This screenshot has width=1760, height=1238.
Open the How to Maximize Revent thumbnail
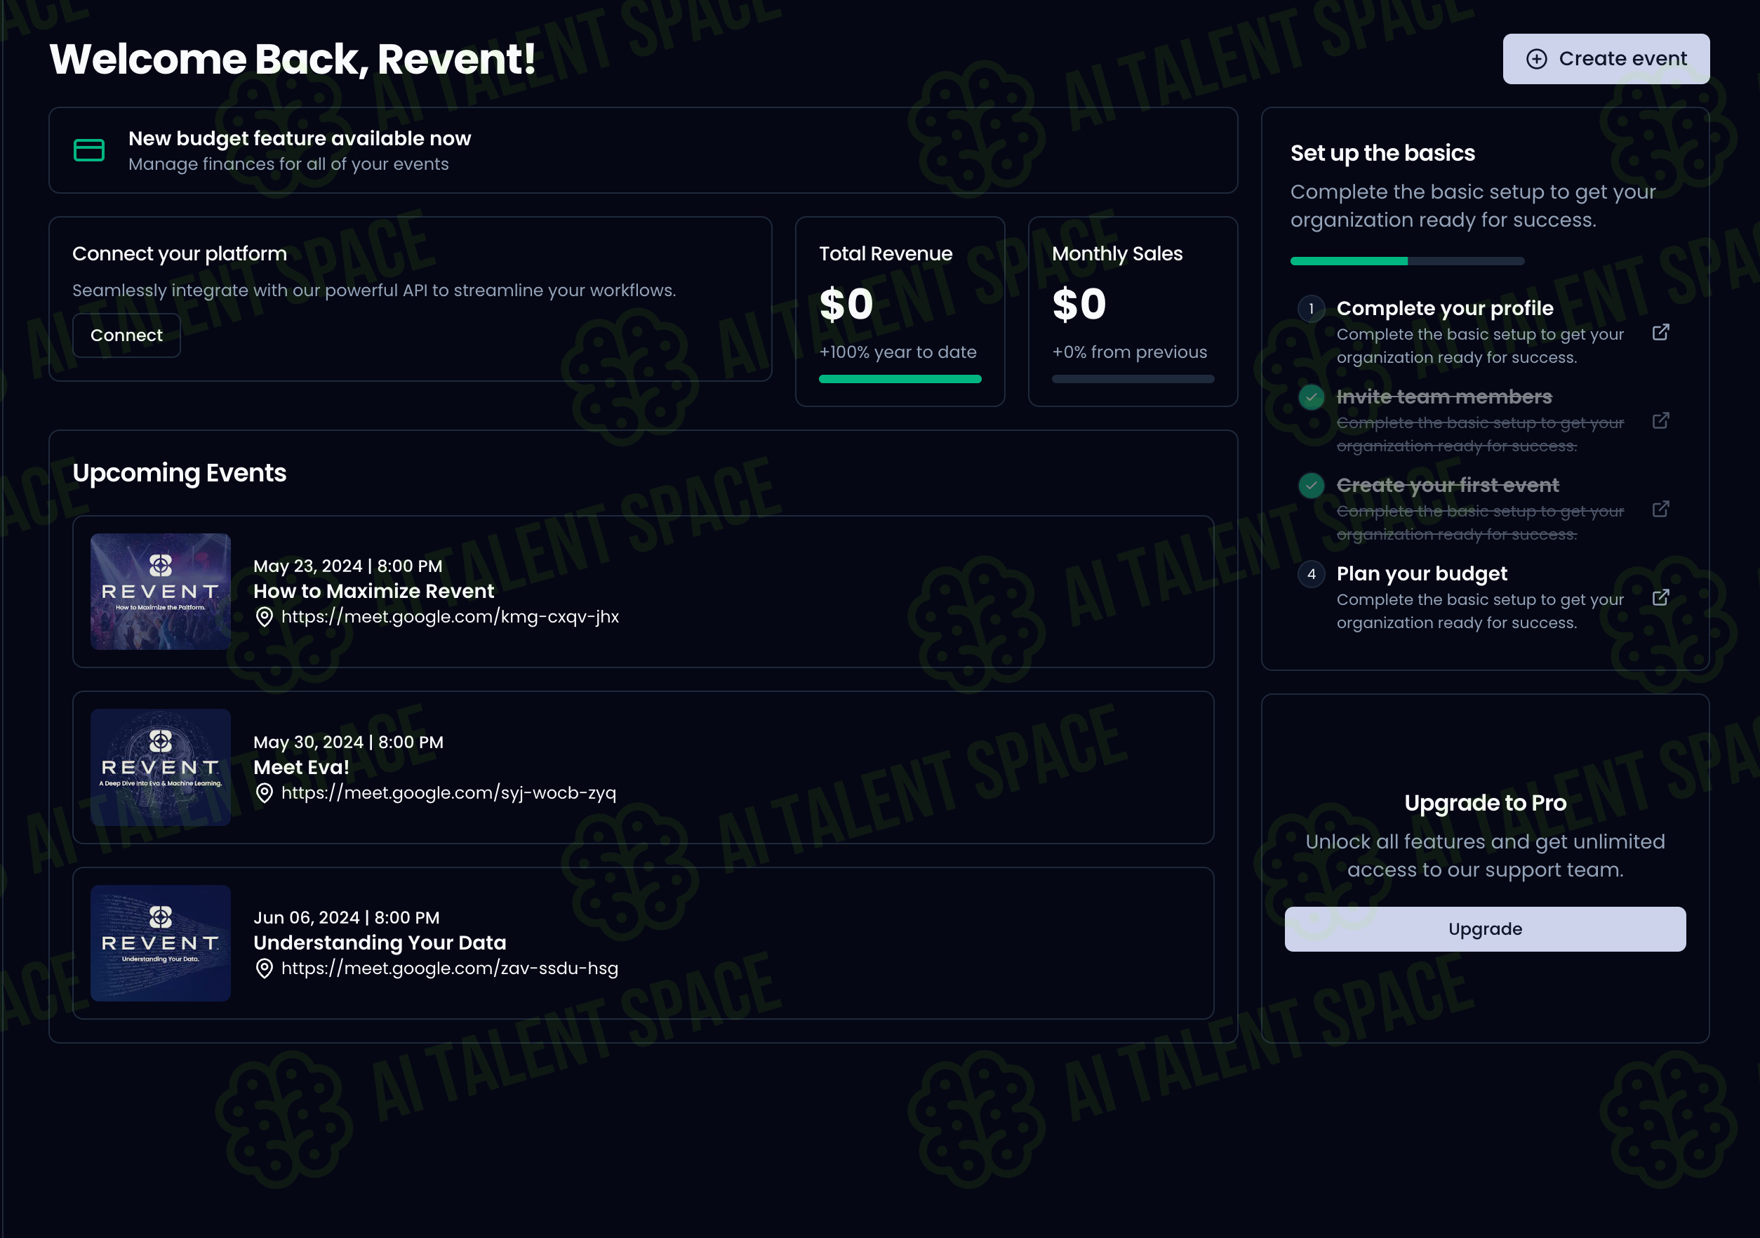160,592
